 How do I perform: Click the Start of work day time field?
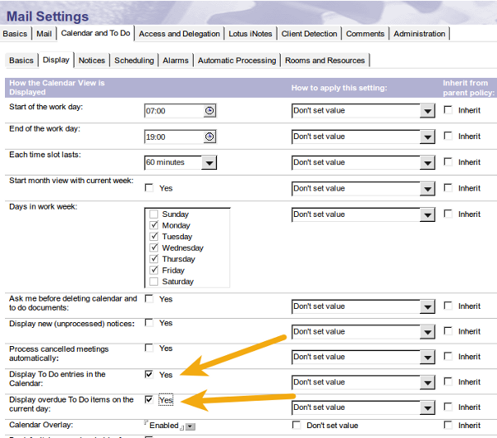174,111
